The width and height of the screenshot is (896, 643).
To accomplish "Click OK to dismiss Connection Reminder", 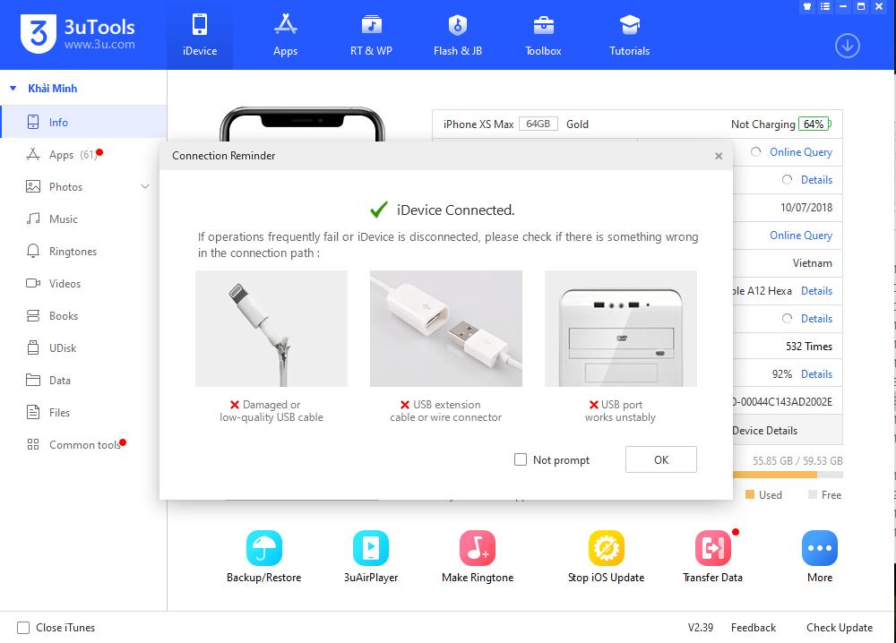I will click(660, 459).
